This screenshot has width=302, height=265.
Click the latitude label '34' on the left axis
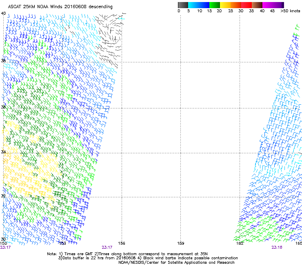(3, 152)
